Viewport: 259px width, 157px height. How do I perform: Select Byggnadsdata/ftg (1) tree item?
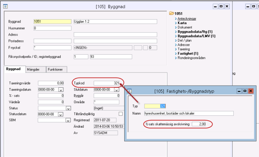[x=195, y=31]
